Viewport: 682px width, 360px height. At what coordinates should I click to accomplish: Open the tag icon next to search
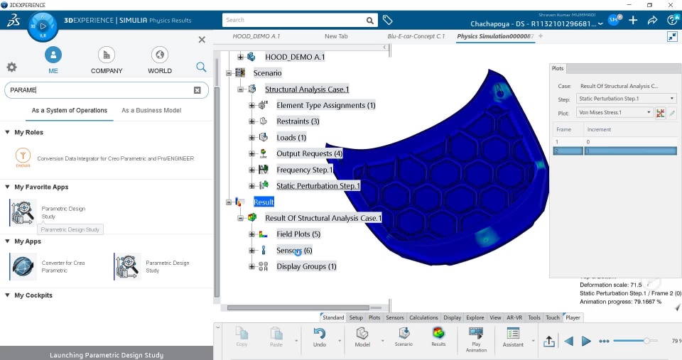pos(388,20)
